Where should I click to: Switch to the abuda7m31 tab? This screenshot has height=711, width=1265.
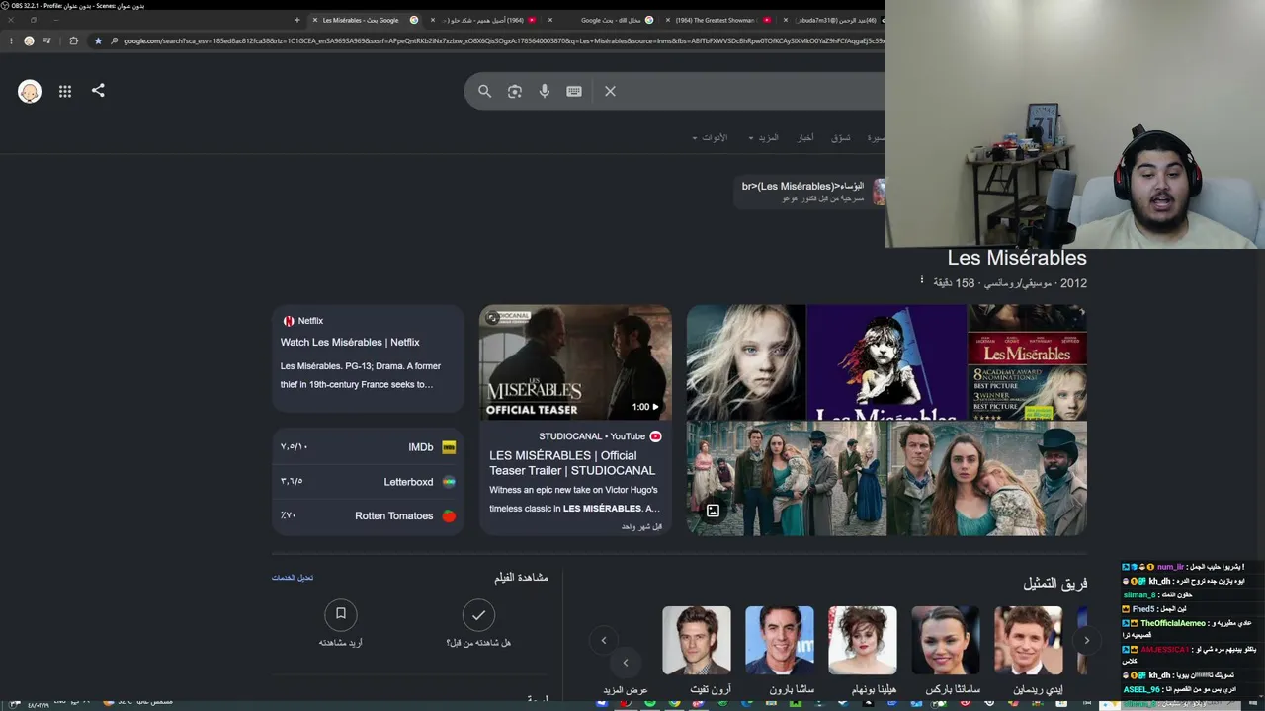(x=832, y=20)
